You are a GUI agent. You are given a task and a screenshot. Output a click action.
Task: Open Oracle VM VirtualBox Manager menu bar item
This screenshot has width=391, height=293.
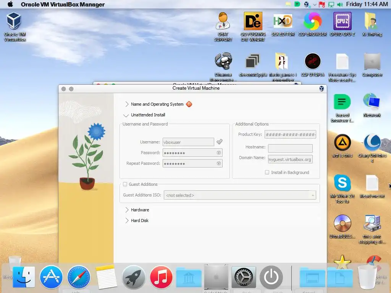tap(63, 4)
